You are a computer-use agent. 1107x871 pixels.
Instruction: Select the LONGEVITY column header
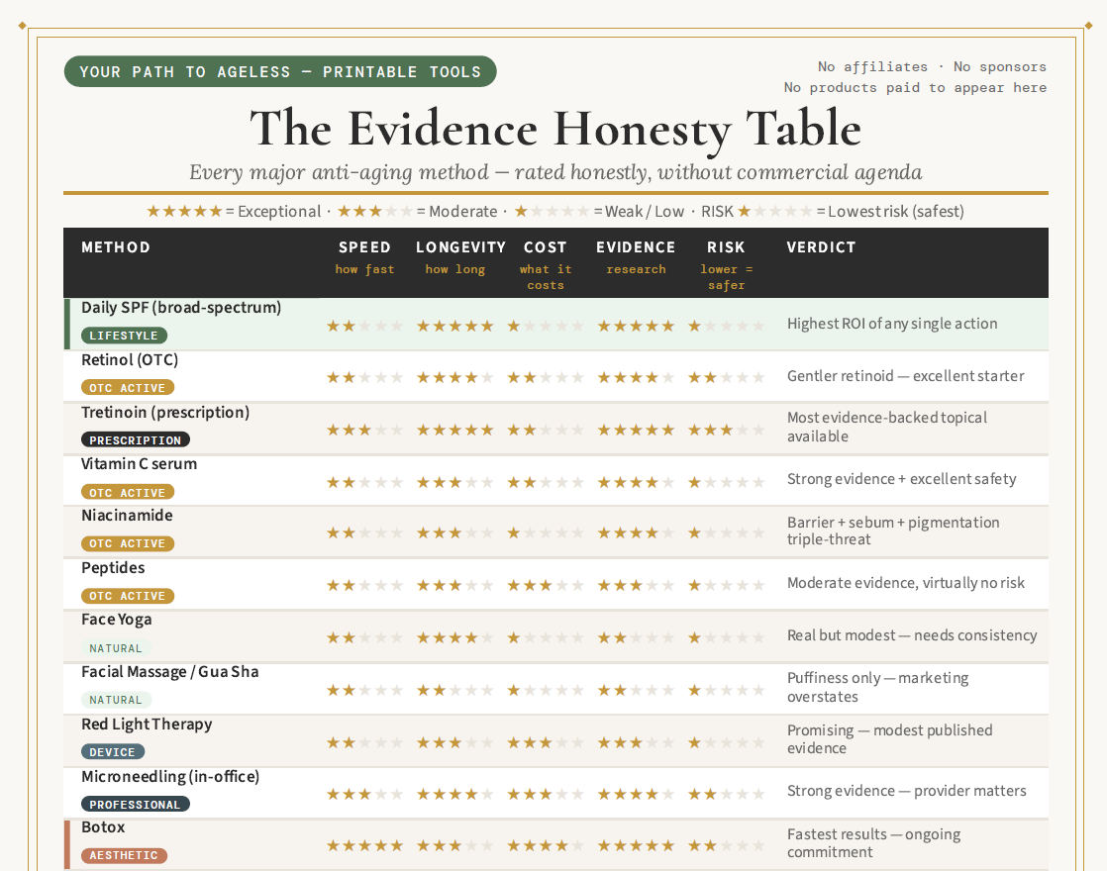point(460,247)
